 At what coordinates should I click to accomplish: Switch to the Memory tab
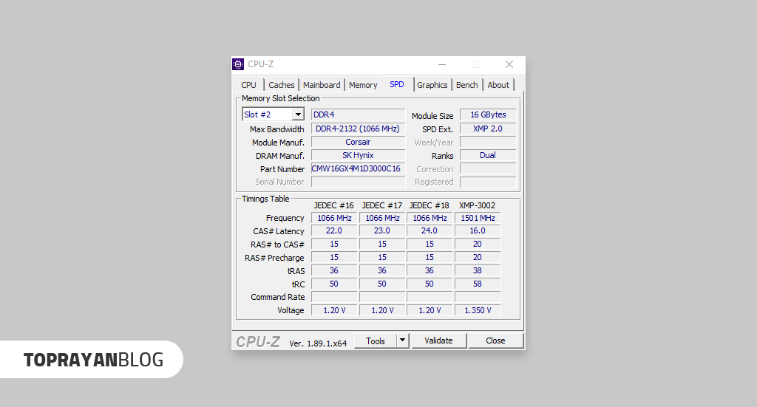click(x=363, y=85)
